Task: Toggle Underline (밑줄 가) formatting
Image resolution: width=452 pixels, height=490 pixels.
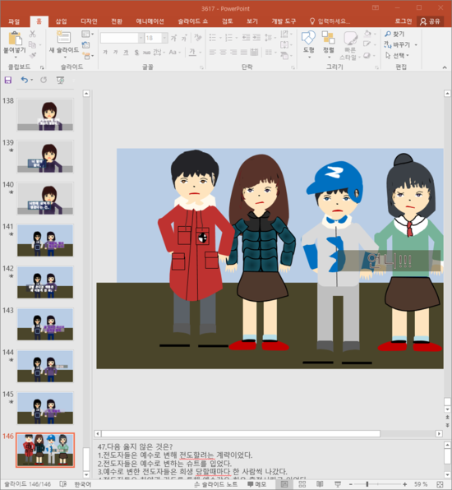Action: (126, 52)
